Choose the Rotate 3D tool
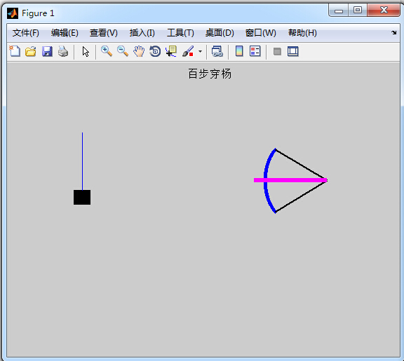404x361 pixels. click(x=155, y=51)
